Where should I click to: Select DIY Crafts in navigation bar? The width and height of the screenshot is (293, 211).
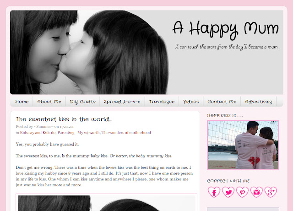pyautogui.click(x=82, y=102)
